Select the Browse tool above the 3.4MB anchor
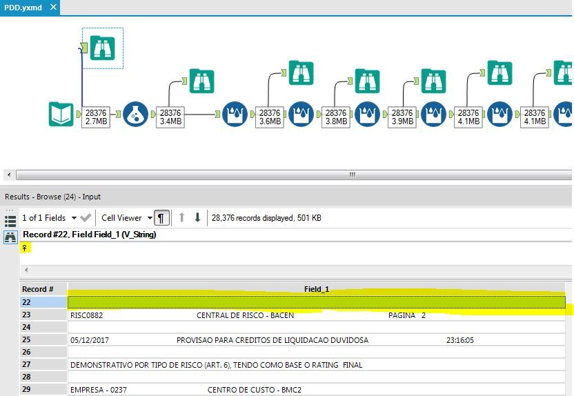The height and width of the screenshot is (396, 574). tap(201, 81)
